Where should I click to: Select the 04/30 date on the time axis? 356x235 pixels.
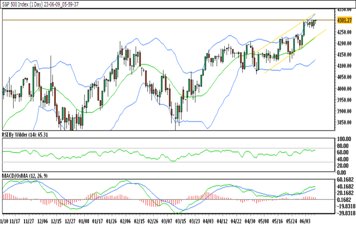click(250, 221)
